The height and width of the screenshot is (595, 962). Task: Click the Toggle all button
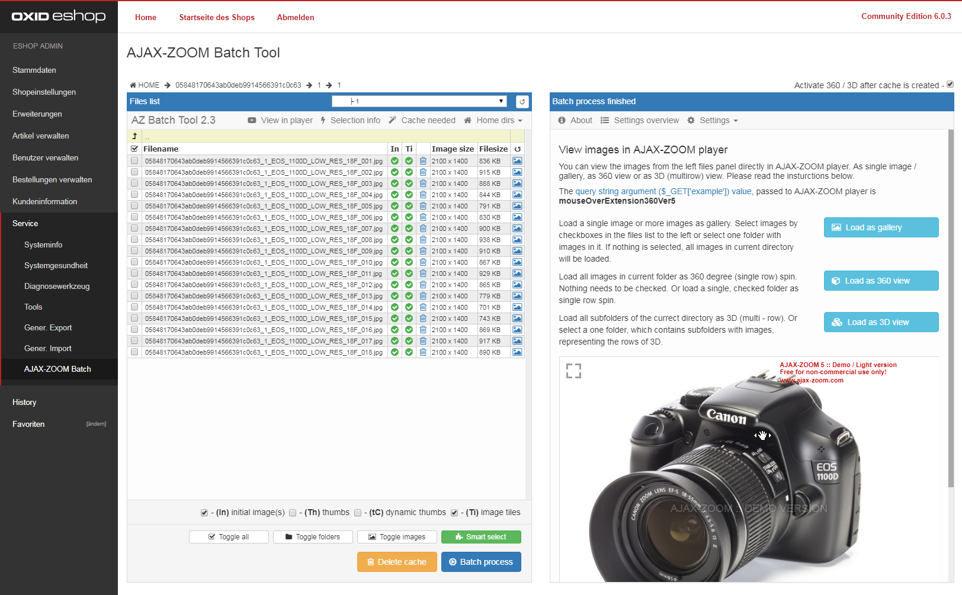[x=229, y=537]
